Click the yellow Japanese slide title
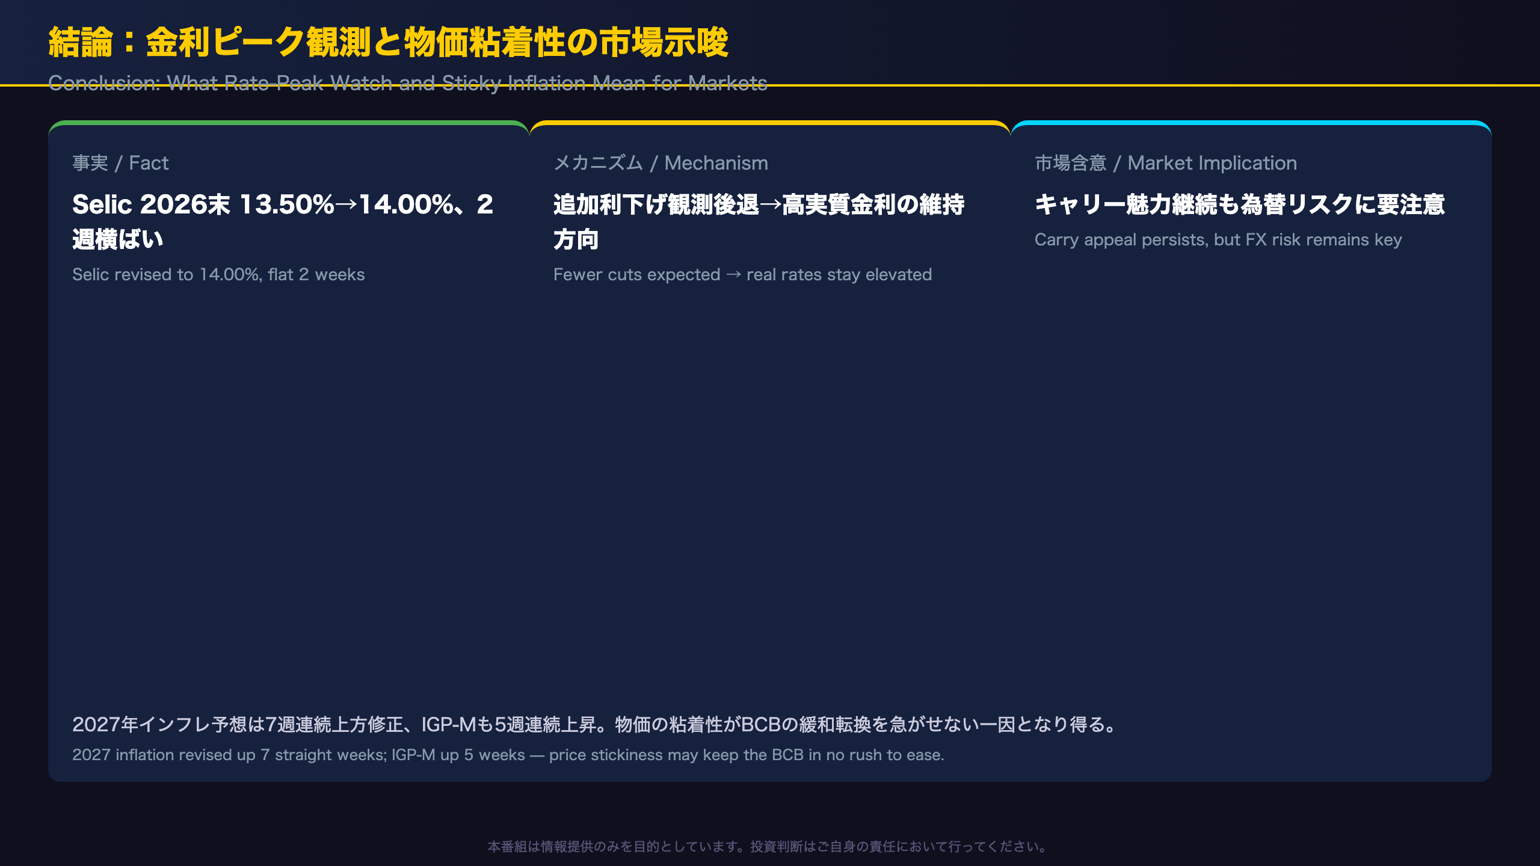 [388, 42]
